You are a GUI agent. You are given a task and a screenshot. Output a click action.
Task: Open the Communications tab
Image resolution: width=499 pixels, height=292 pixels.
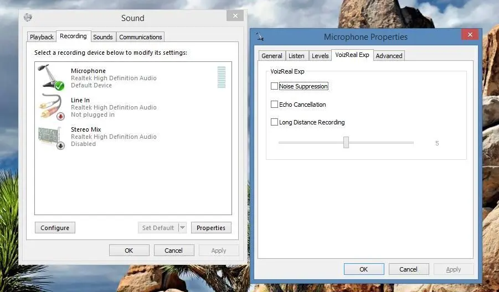click(140, 37)
